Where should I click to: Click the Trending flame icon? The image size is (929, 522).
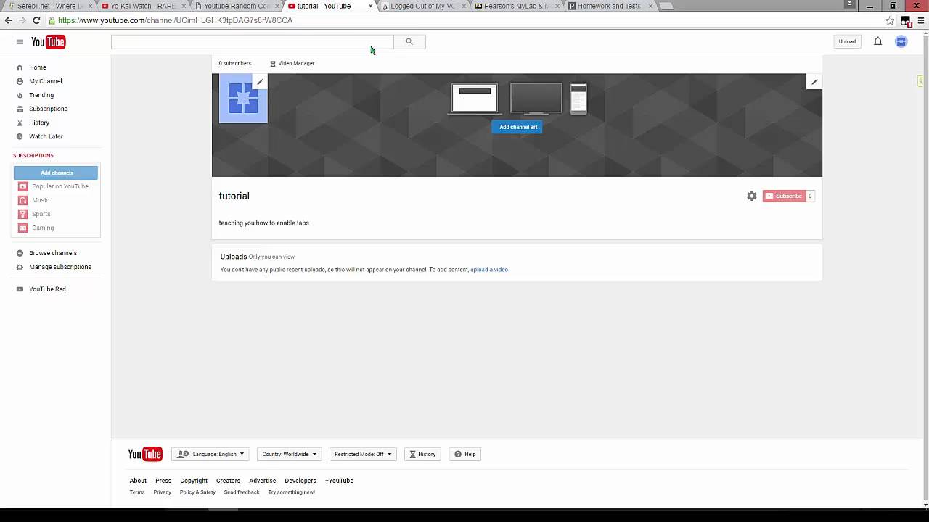click(x=20, y=95)
